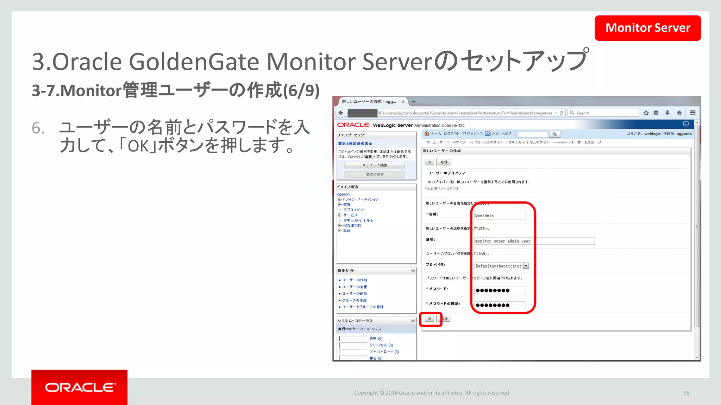Image resolution: width=721 pixels, height=405 pixels.
Task: Click the browser Search box
Action: point(604,113)
